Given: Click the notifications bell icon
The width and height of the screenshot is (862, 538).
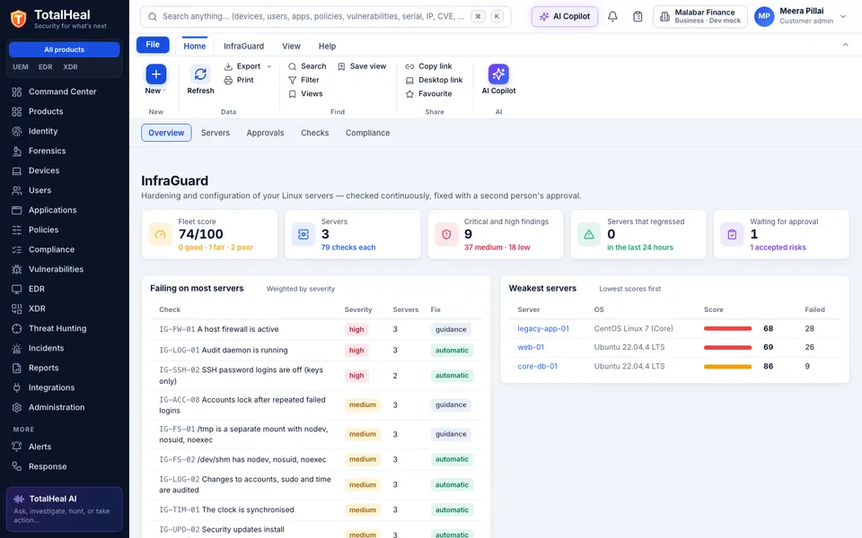Looking at the screenshot, I should pyautogui.click(x=612, y=16).
